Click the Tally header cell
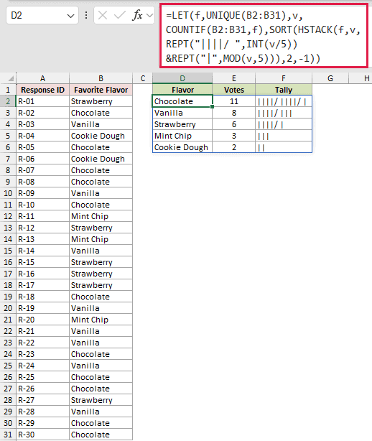372x441 pixels. point(284,90)
